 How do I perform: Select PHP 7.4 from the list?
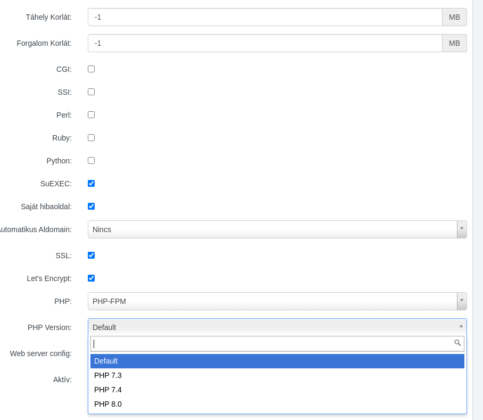[277, 390]
